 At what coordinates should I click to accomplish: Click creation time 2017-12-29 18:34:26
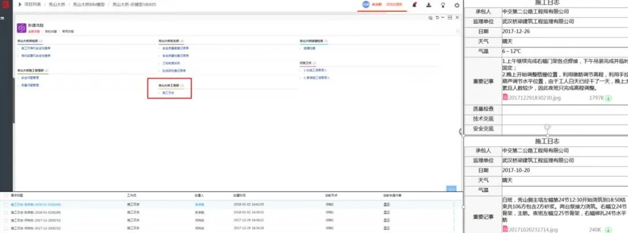(249, 228)
